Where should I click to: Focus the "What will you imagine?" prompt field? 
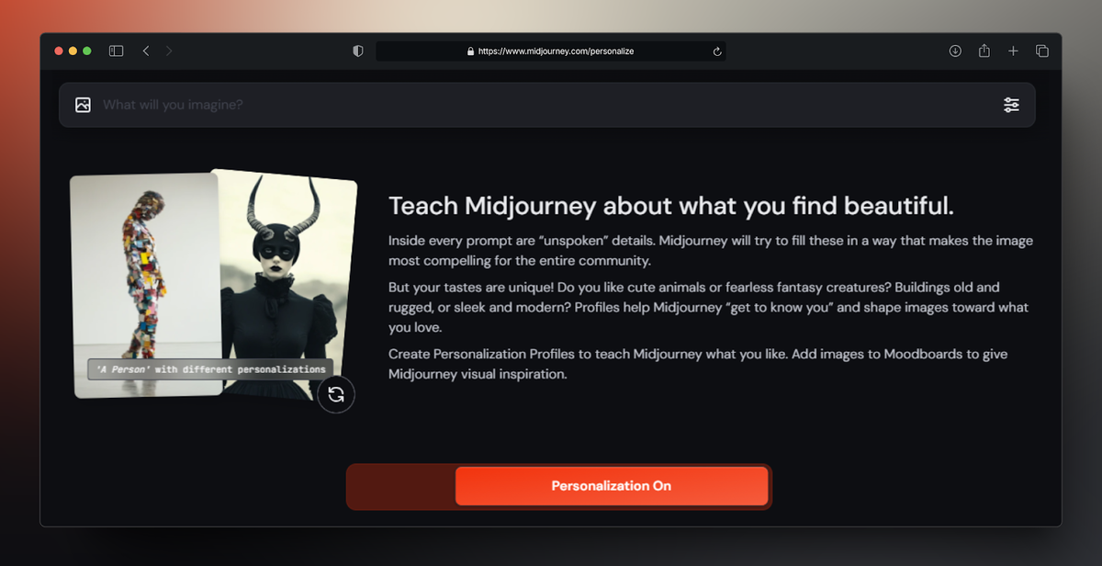[x=547, y=105]
